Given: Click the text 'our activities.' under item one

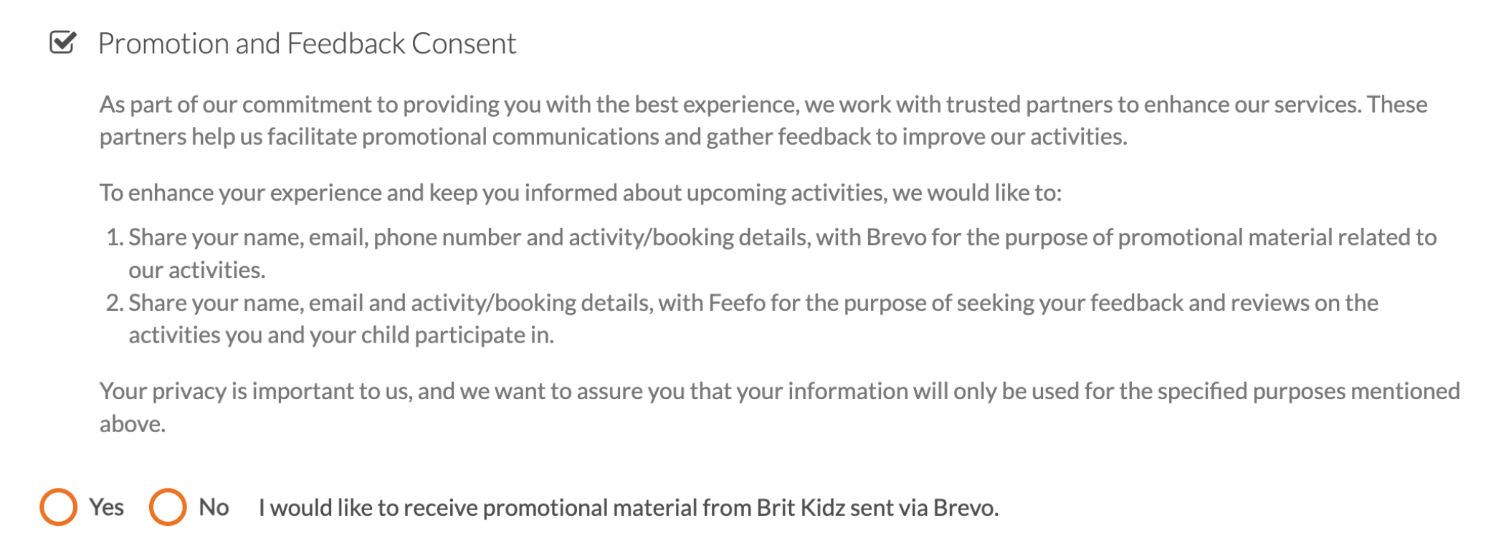Looking at the screenshot, I should pyautogui.click(x=197, y=270).
